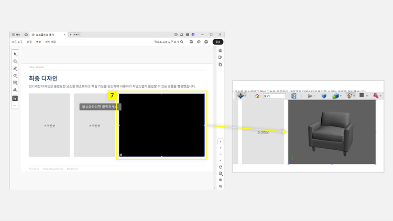Image resolution: width=393 pixels, height=221 pixels.
Task: Click the vertical scrollbar of document
Action: (214, 118)
